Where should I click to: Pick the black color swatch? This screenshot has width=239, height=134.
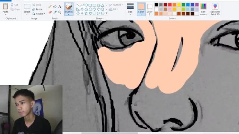coord(156,5)
